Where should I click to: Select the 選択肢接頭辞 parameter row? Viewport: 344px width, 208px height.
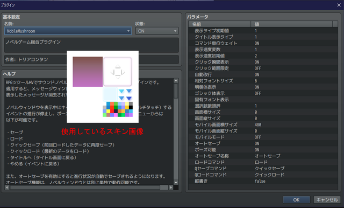pos(263,106)
